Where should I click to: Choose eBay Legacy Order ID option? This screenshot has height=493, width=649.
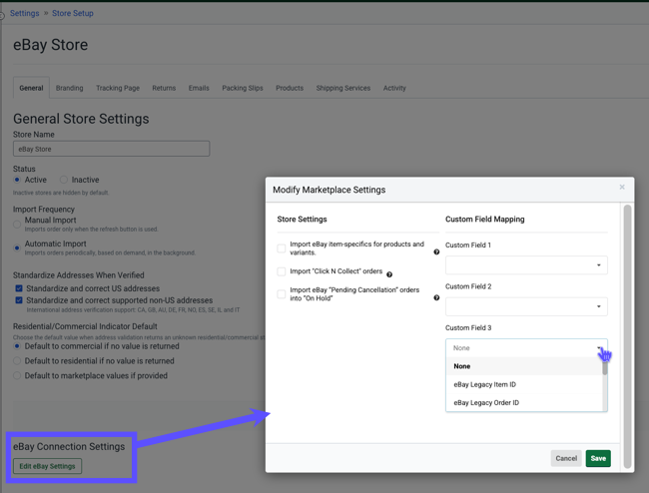(523, 402)
